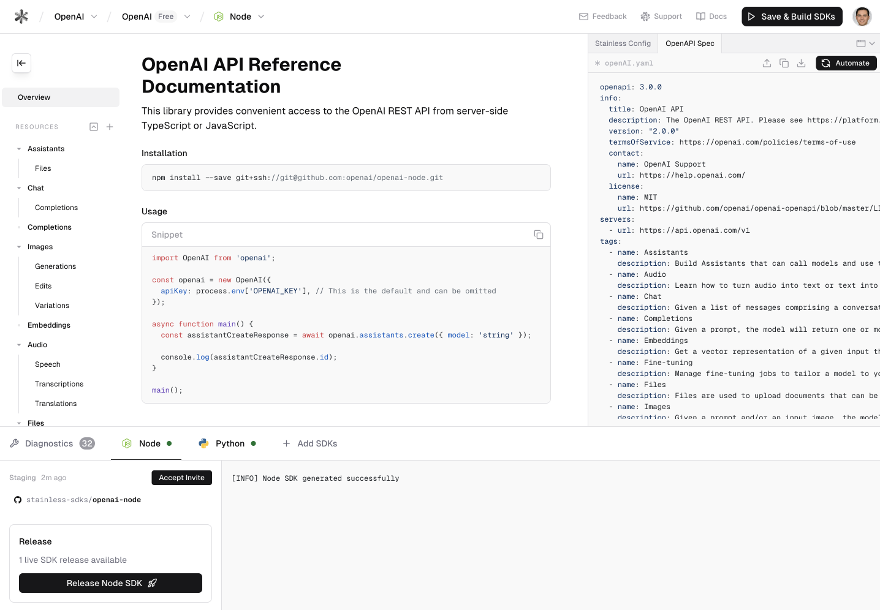
Task: Open the Docs link
Action: pos(711,17)
